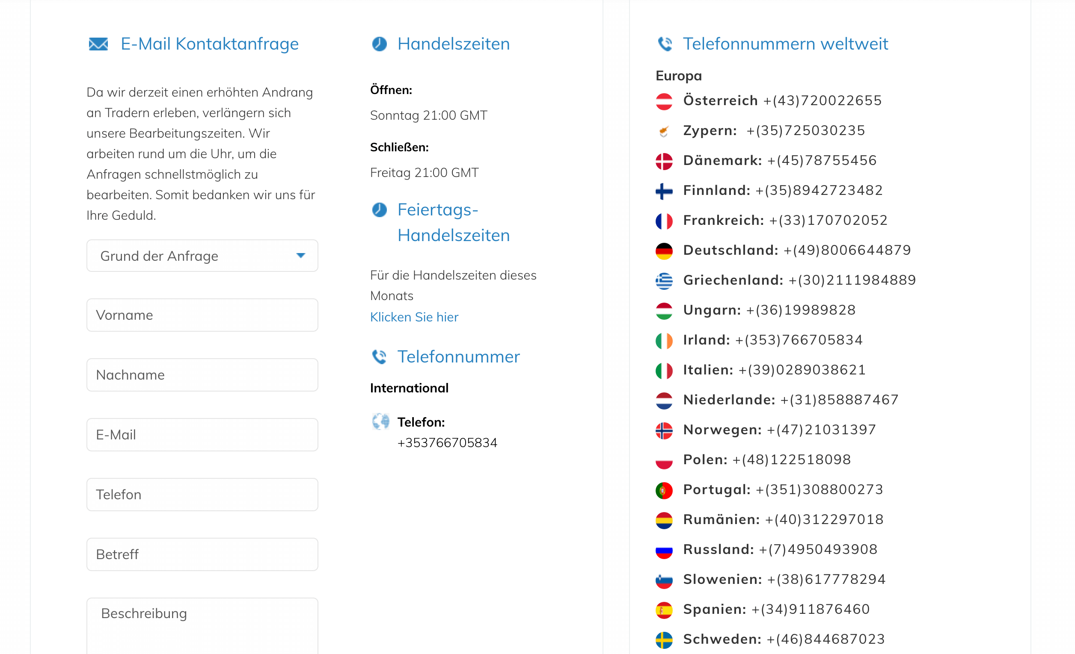1075x654 pixels.
Task: Click the envelope icon beside E-Mail Kontaktanfrage
Action: coord(98,44)
